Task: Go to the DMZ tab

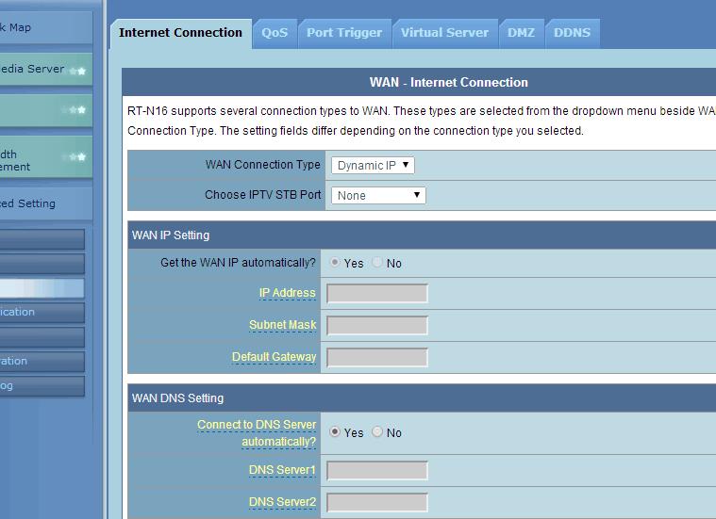Action: coord(521,33)
